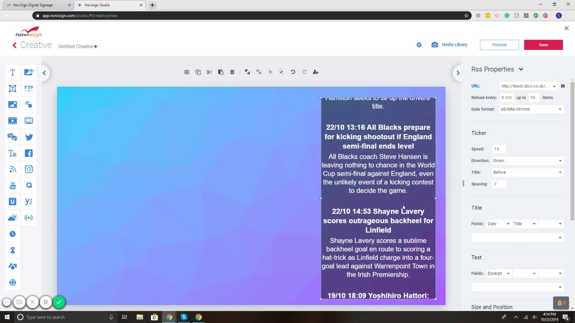Open creative settings gear
The width and height of the screenshot is (575, 323).
coord(419,45)
